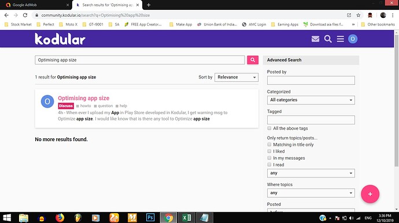Image resolution: width=399 pixels, height=223 pixels.
Task: Go forward in browser history
Action: coord(16,15)
